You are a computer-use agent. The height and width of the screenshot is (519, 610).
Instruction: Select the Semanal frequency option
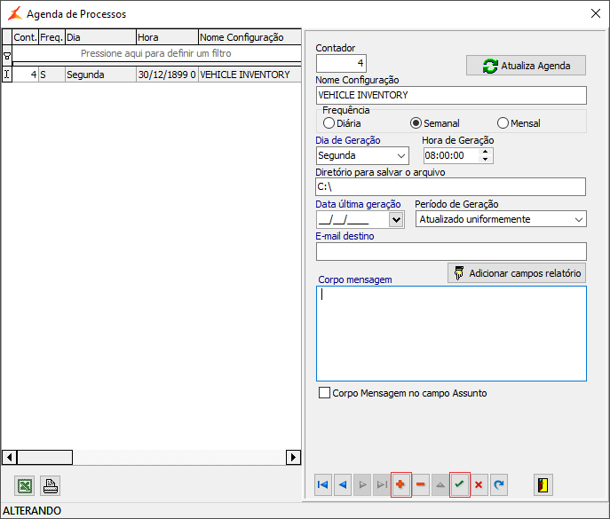[434, 123]
